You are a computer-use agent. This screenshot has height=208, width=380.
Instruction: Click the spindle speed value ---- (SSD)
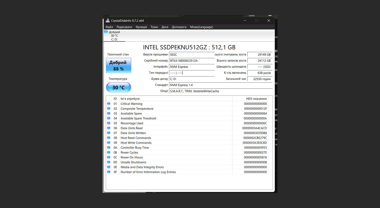pyautogui.click(x=260, y=67)
